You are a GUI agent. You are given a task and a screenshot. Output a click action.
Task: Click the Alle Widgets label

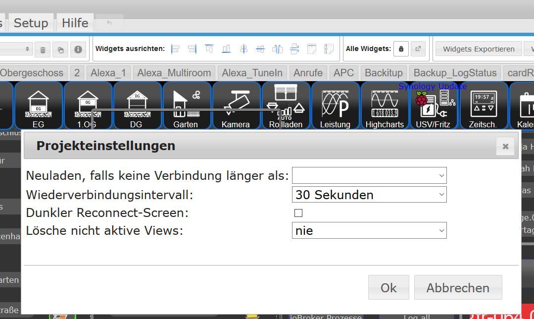368,49
